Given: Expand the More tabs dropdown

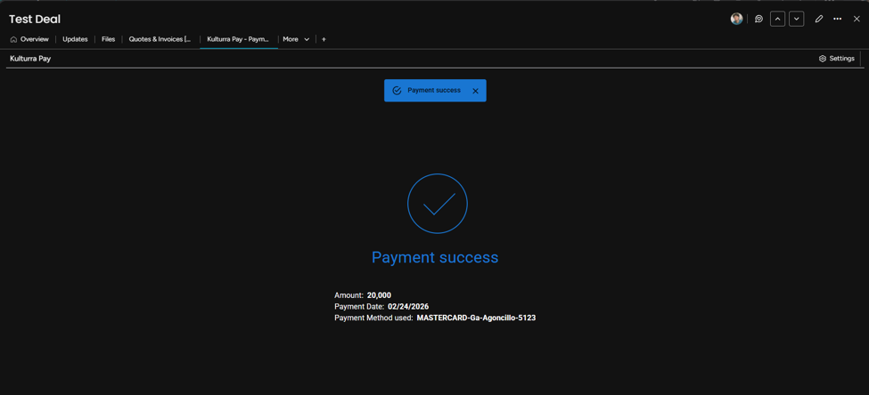Looking at the screenshot, I should pyautogui.click(x=297, y=39).
